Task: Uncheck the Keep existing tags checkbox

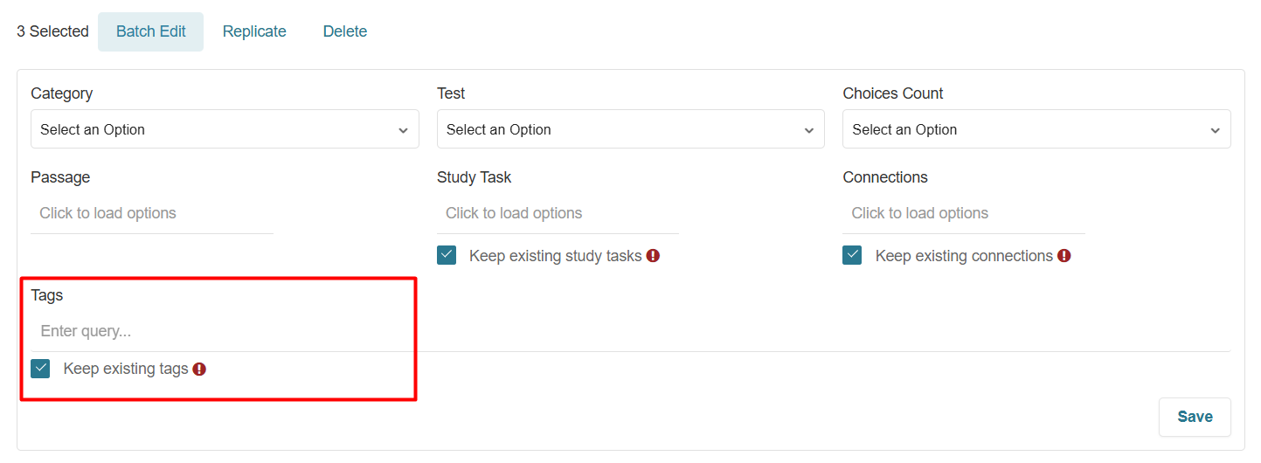Action: tap(40, 369)
